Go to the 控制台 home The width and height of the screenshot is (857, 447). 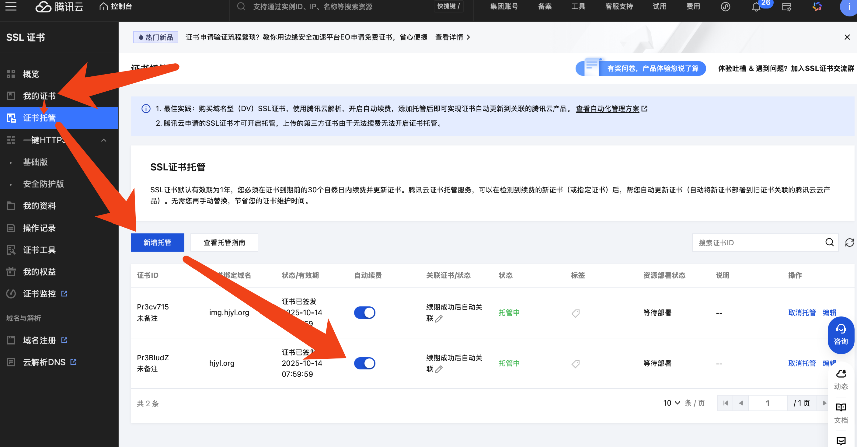[116, 6]
